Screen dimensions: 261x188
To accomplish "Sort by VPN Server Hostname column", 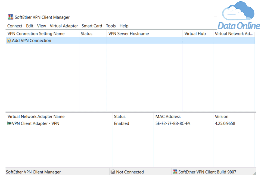I will click(x=145, y=34).
